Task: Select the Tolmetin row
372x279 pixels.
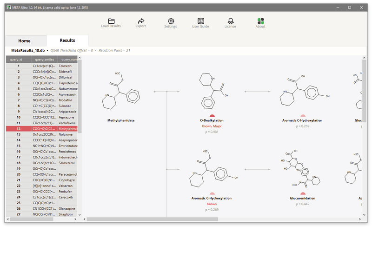Action: (42, 66)
